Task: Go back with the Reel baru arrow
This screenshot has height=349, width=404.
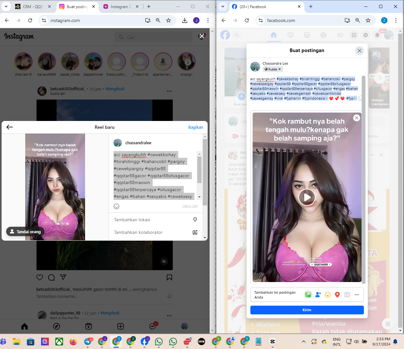Action: 10,127
